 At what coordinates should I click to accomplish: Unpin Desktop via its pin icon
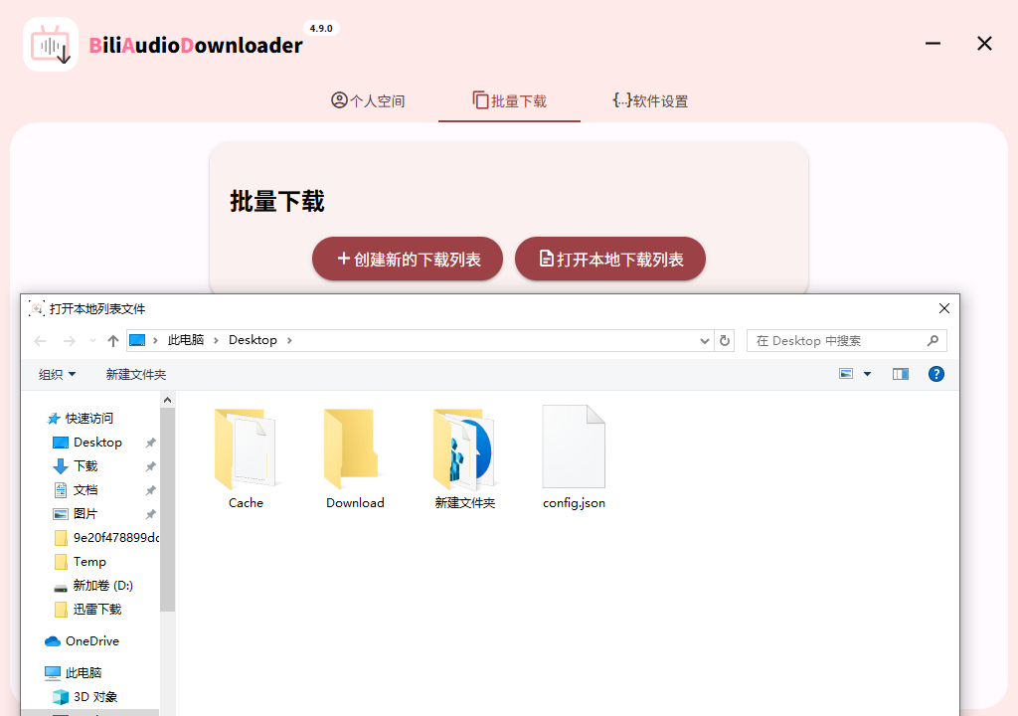[151, 443]
